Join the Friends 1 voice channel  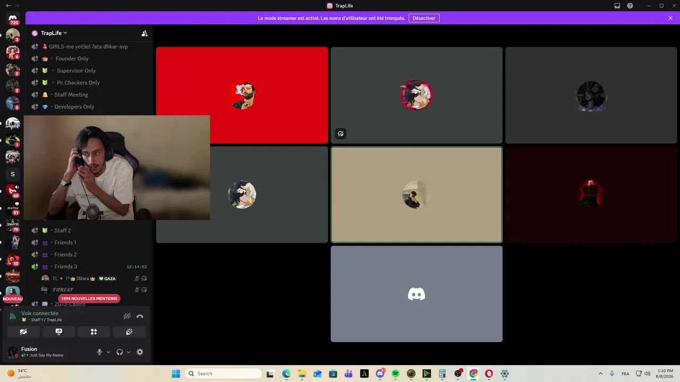[x=89, y=242]
